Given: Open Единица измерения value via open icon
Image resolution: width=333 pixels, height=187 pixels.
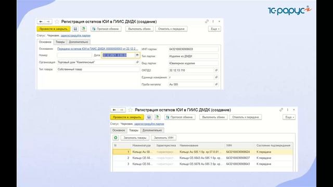Looking at the screenshot, I should click(x=216, y=77).
